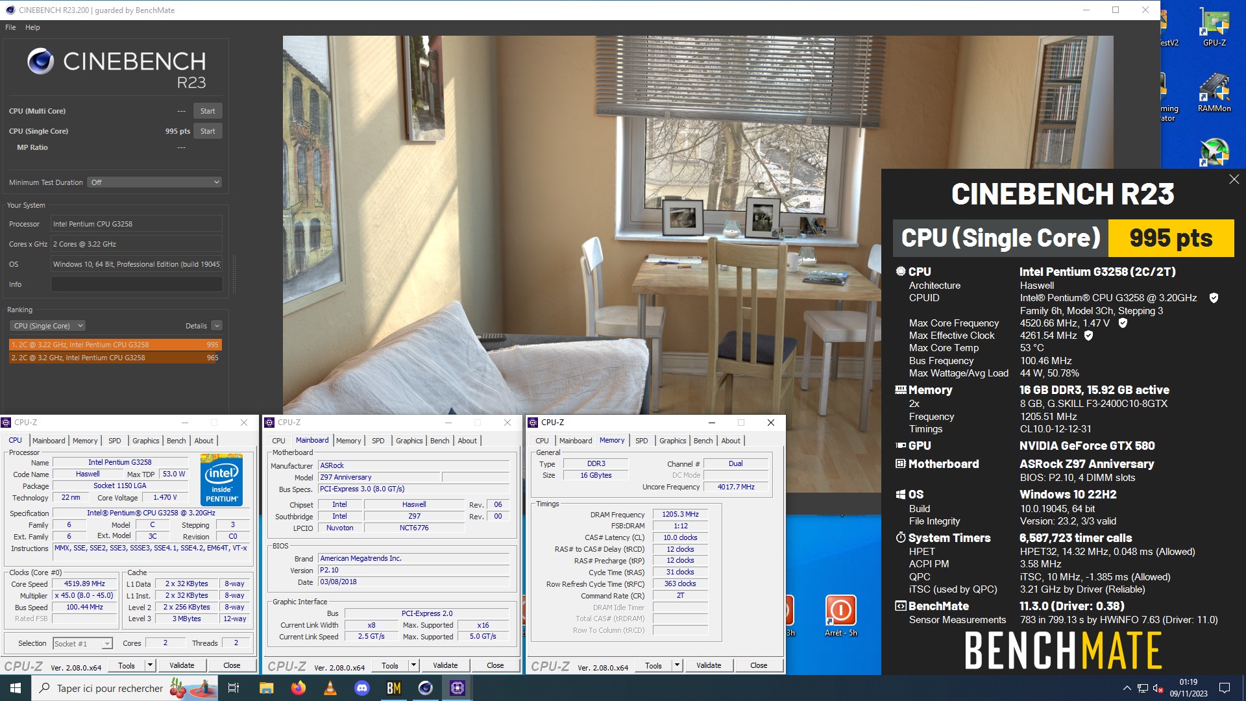Open the Minimum Test Duration dropdown
This screenshot has width=1246, height=701.
click(155, 182)
